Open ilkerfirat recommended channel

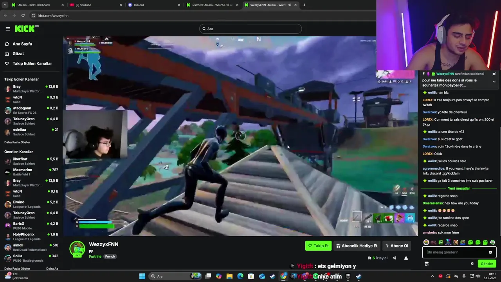[x=31, y=161]
